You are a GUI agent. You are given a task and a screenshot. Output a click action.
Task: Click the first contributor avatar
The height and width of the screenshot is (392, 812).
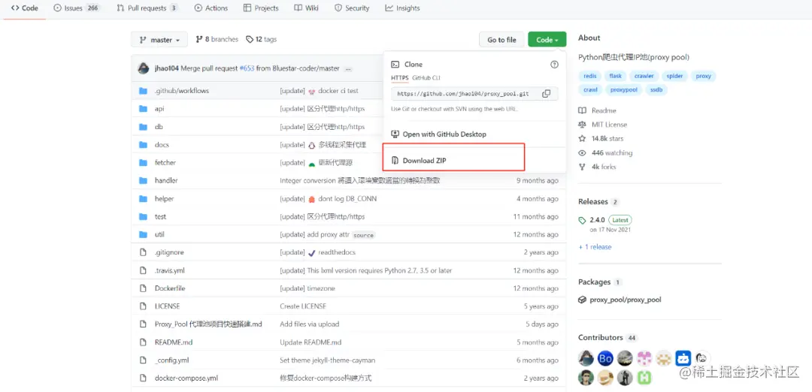(x=586, y=358)
